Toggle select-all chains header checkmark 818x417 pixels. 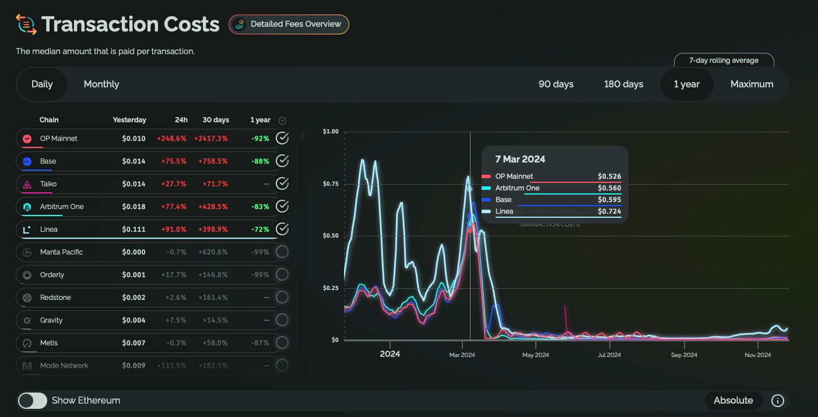[283, 121]
